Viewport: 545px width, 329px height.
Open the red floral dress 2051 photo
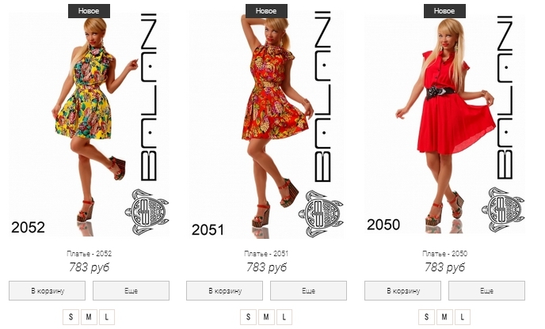266,125
